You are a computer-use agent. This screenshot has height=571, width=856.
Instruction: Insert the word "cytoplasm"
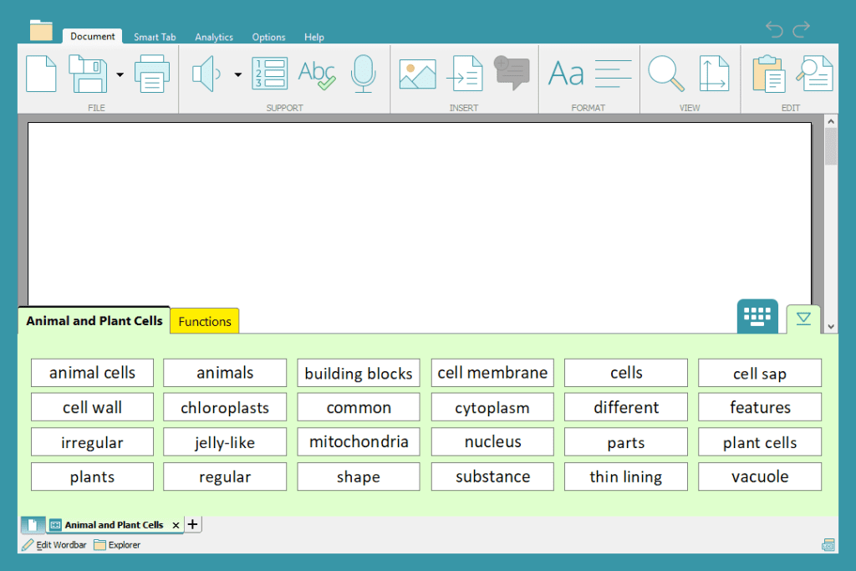point(492,407)
